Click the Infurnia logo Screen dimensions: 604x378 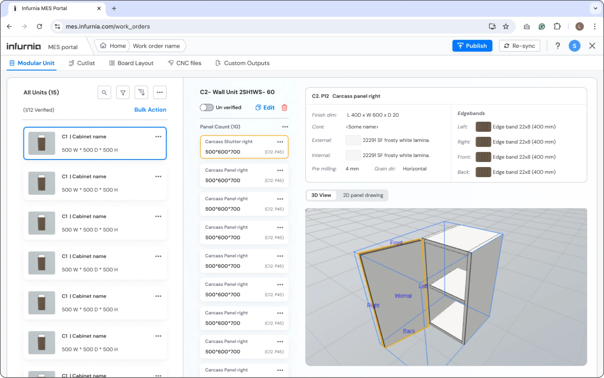pyautogui.click(x=24, y=46)
